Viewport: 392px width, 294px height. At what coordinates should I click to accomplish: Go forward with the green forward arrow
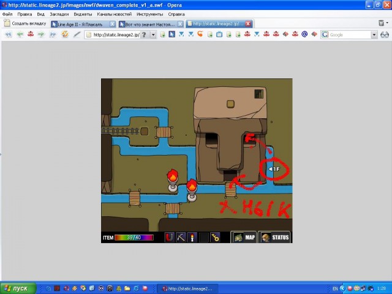tap(41, 34)
